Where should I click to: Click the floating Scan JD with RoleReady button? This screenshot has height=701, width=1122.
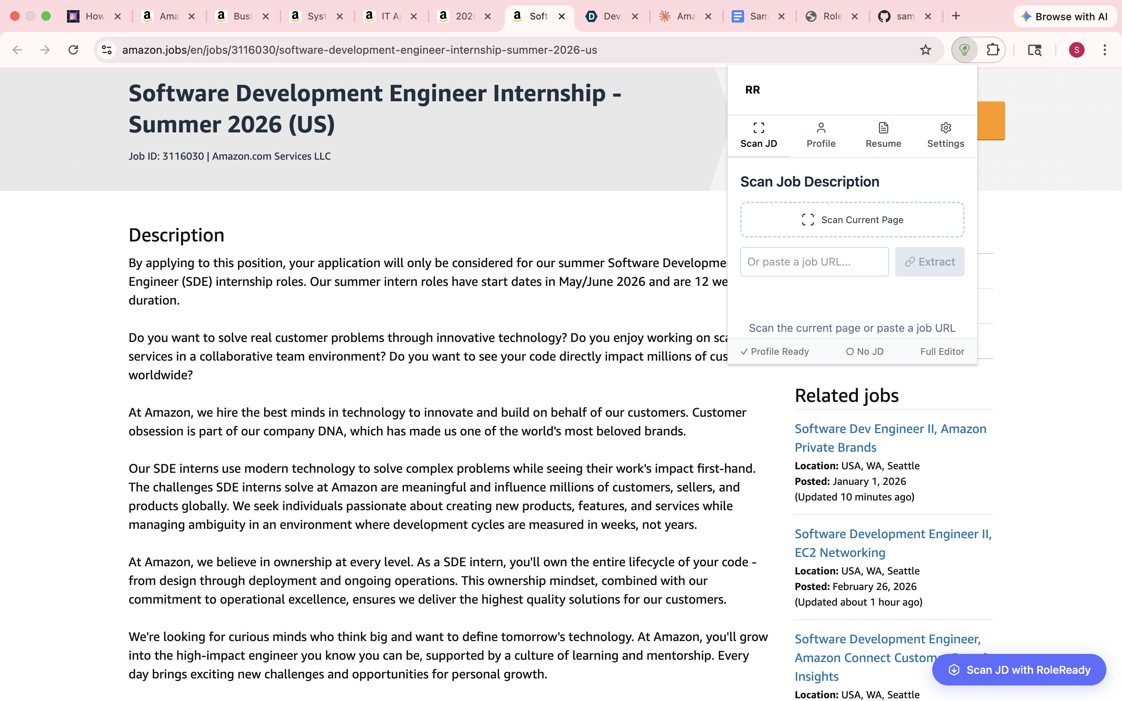tap(1019, 669)
